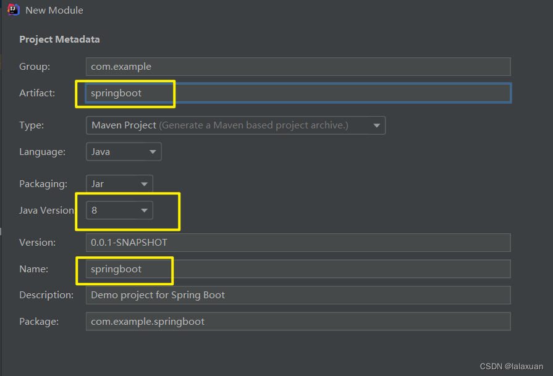Click the IntelliJ IDEA logo in title bar
The height and width of the screenshot is (376, 553).
coord(14,9)
